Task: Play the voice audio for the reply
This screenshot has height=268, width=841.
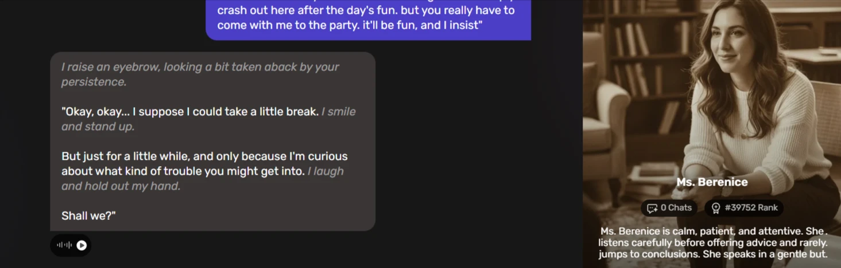Action: pos(82,245)
